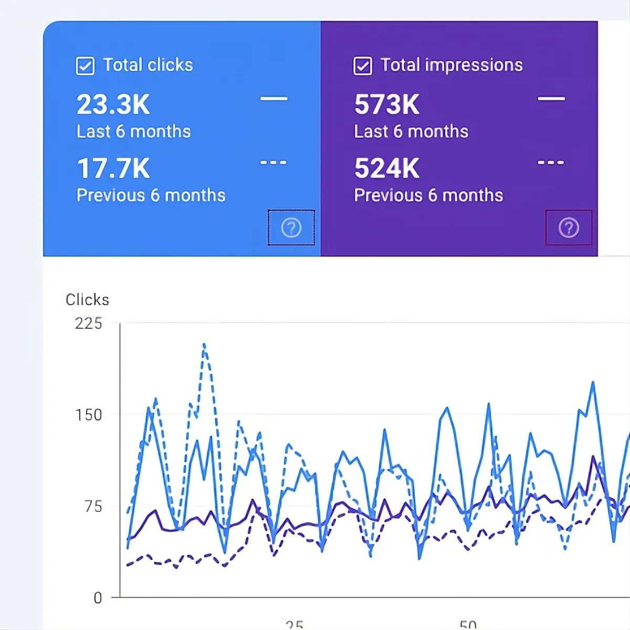Select the Total impressions card title
The height and width of the screenshot is (630, 630).
(x=451, y=65)
